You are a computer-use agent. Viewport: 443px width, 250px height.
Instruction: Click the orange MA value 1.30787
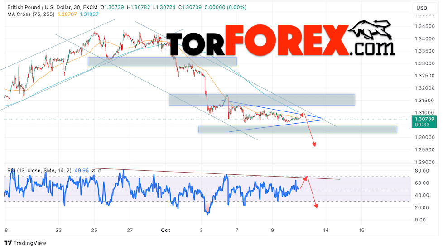(x=67, y=14)
